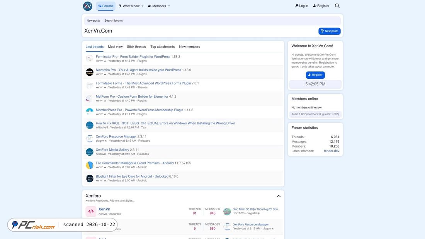Click Android link under File Commander thread
Image resolution: width=425 pixels, height=239 pixels.
142,167
